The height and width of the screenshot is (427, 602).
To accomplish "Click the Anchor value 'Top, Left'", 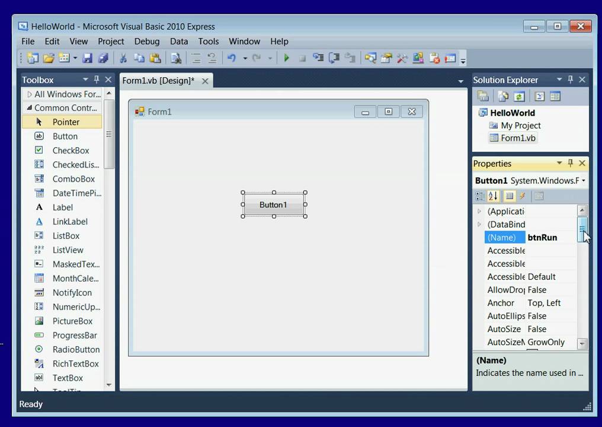I will 544,303.
